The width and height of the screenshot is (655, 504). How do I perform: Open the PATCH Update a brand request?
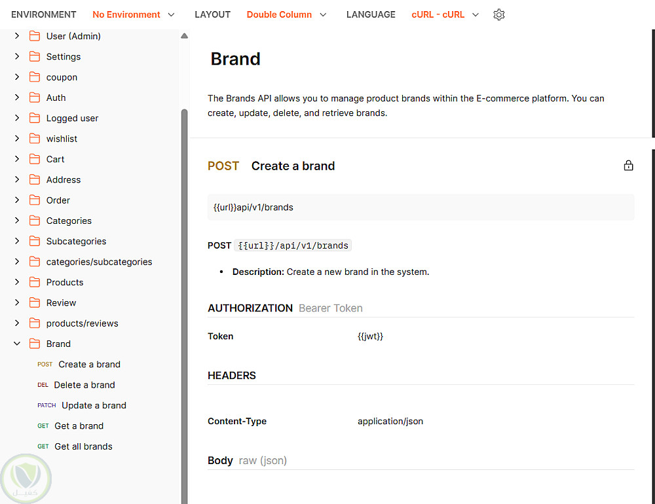coord(94,405)
